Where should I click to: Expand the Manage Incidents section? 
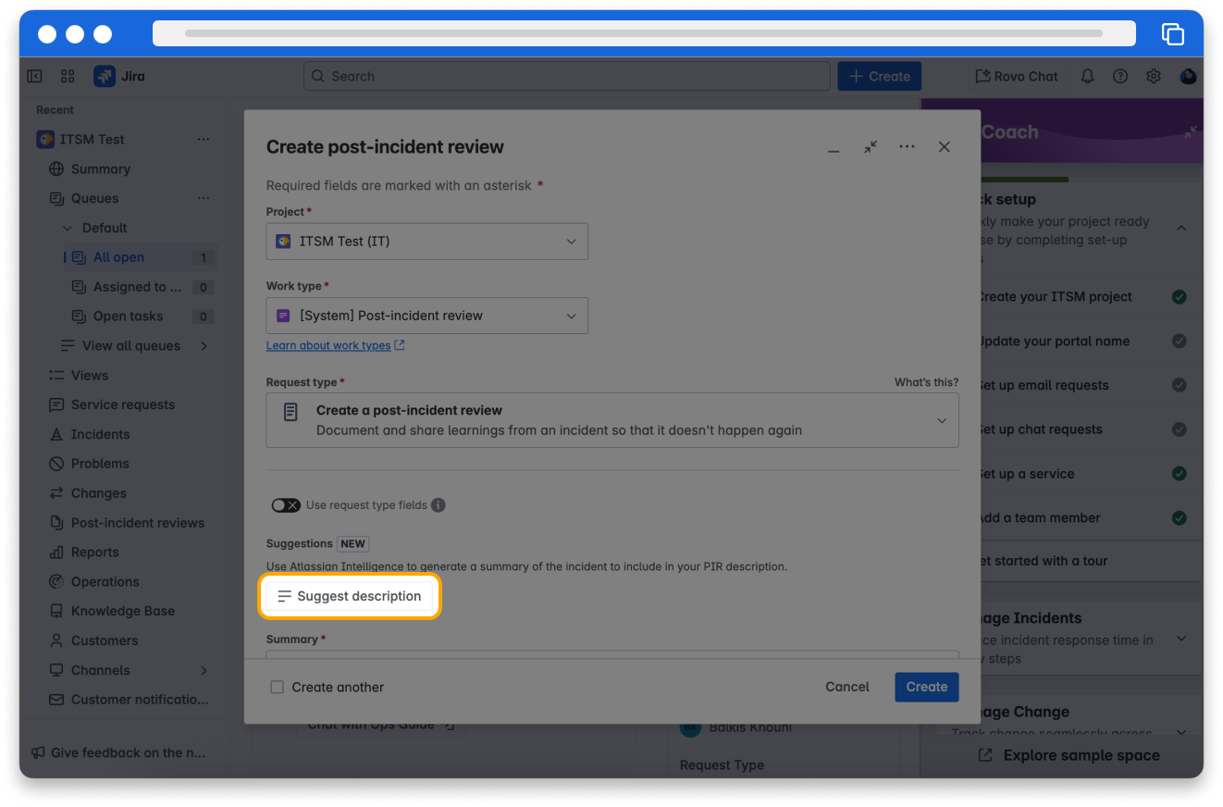point(1181,639)
